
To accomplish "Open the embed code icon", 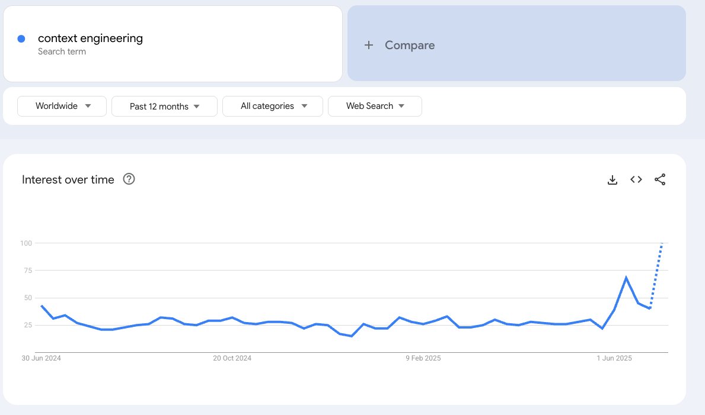I will coord(636,179).
